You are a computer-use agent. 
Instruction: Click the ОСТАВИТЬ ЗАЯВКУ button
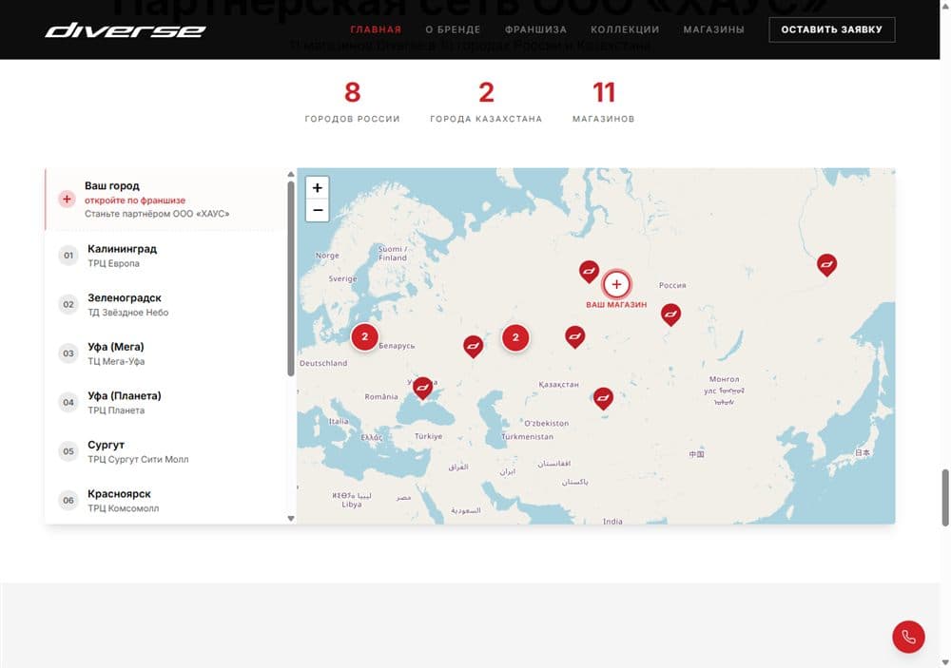831,29
